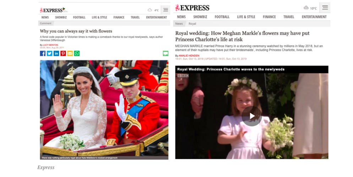Open SHOWBIZ in the left navigation bar

[61, 17]
